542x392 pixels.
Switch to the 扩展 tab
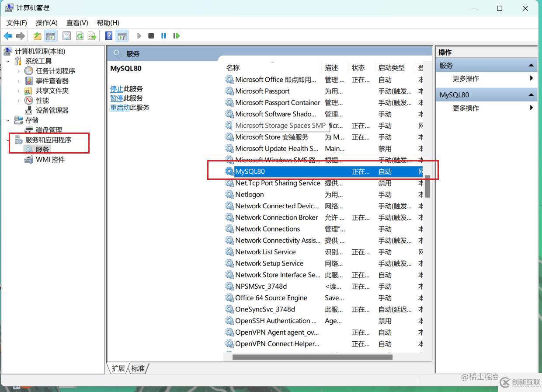118,368
